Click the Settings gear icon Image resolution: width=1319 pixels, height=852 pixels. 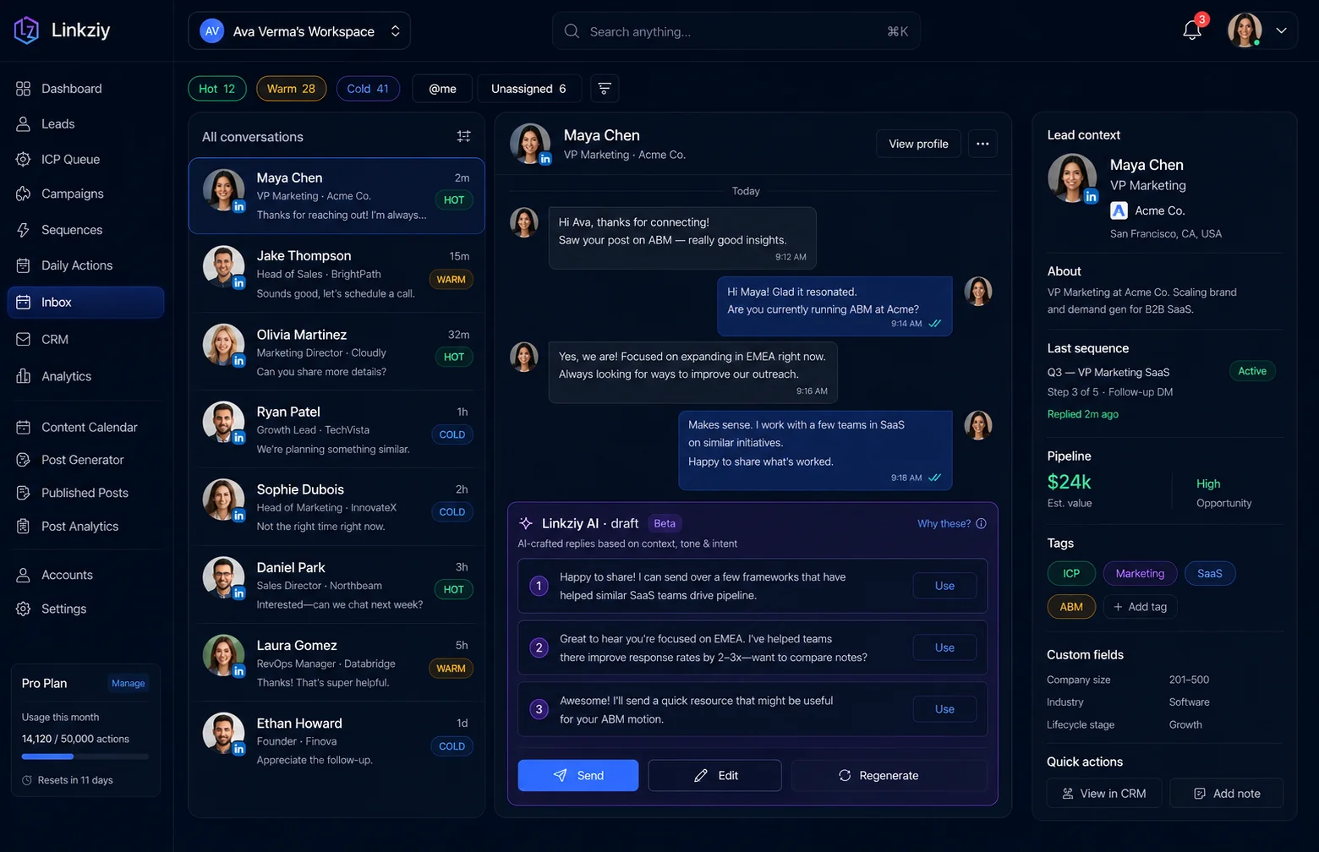pyautogui.click(x=23, y=609)
